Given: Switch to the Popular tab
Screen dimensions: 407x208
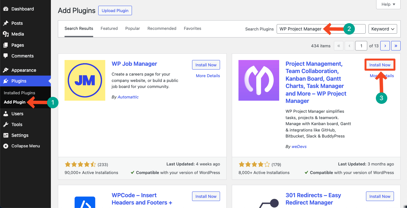Looking at the screenshot, I should pyautogui.click(x=133, y=29).
